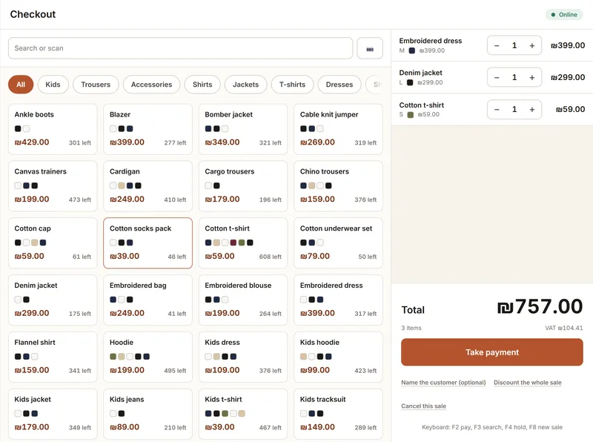The width and height of the screenshot is (593, 442).
Task: Choose the beige swatch on Kids hoodie
Action: point(303,357)
